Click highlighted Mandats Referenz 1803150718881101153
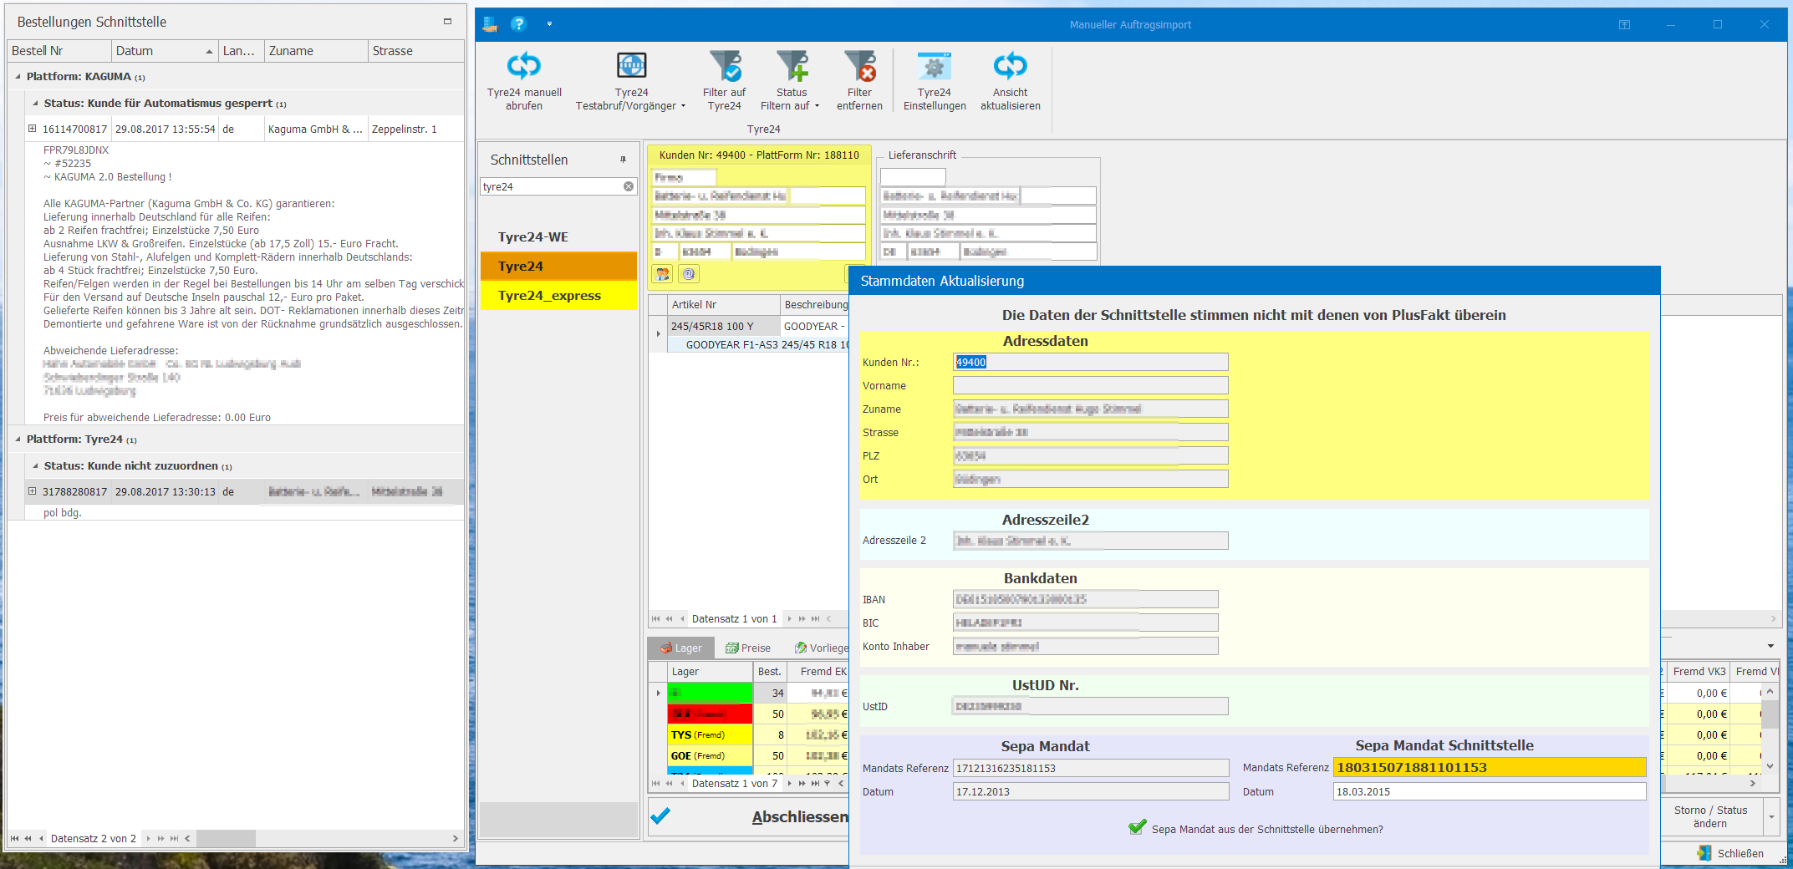The height and width of the screenshot is (869, 1793). (x=1490, y=767)
